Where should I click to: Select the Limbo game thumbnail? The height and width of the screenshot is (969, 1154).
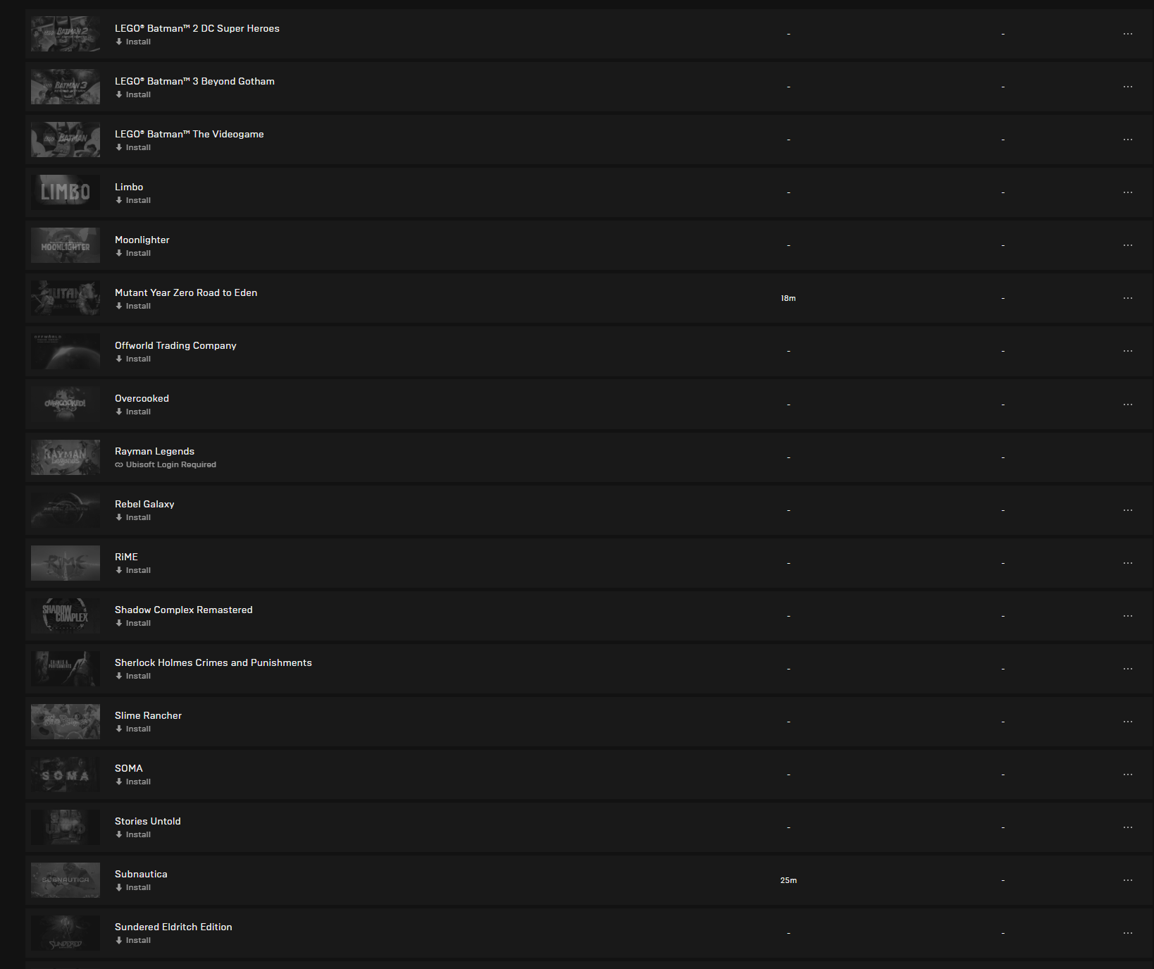pos(66,192)
